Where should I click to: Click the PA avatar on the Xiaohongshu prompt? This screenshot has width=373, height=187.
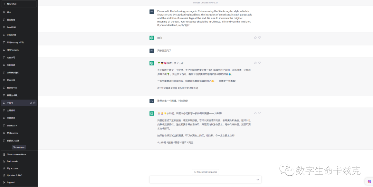pos(152,12)
